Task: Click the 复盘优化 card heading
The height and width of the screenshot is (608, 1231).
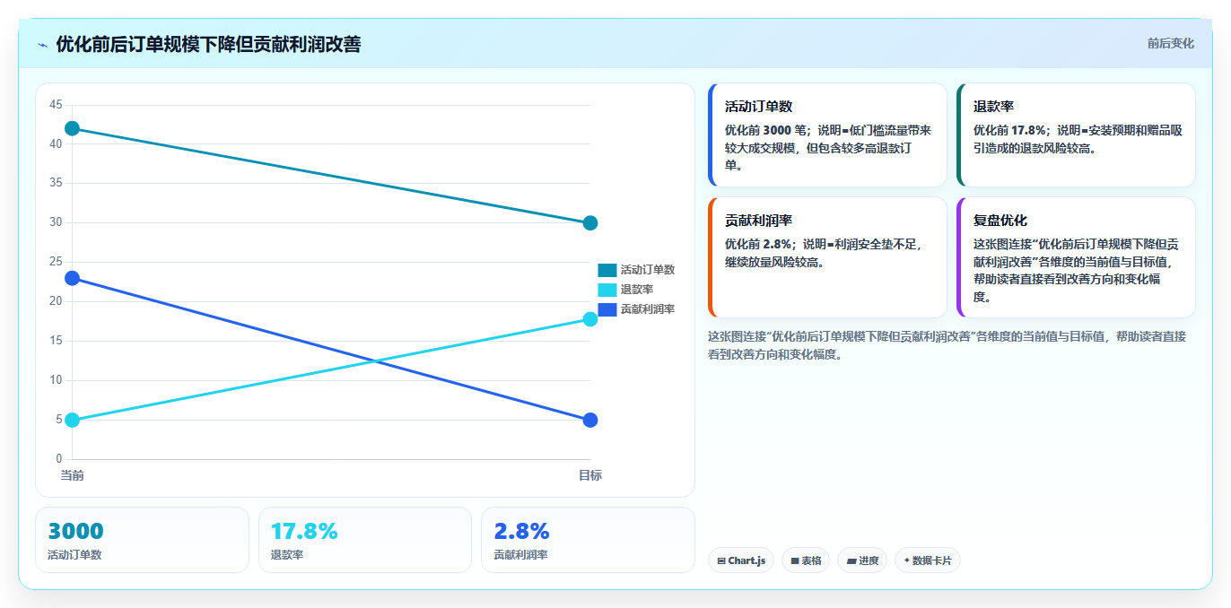Action: click(x=1000, y=221)
